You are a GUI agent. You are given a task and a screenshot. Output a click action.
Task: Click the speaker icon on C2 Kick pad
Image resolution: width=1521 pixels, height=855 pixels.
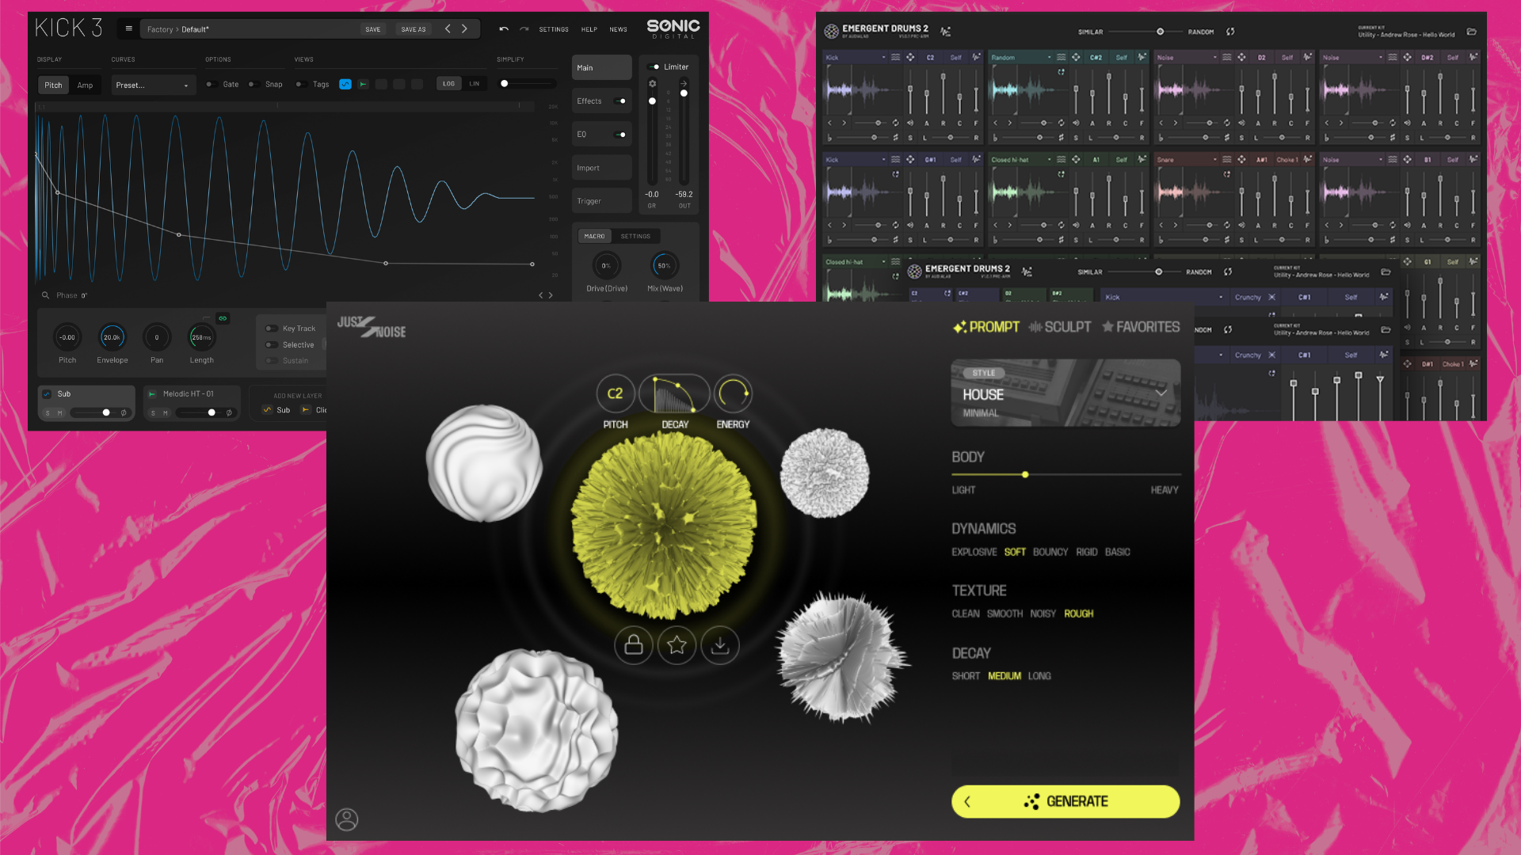pos(910,123)
